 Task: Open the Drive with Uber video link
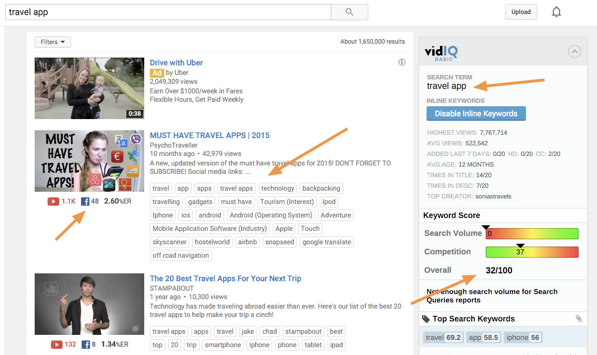176,63
